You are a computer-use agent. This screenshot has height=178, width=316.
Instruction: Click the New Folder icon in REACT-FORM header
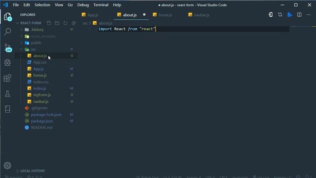57,23
